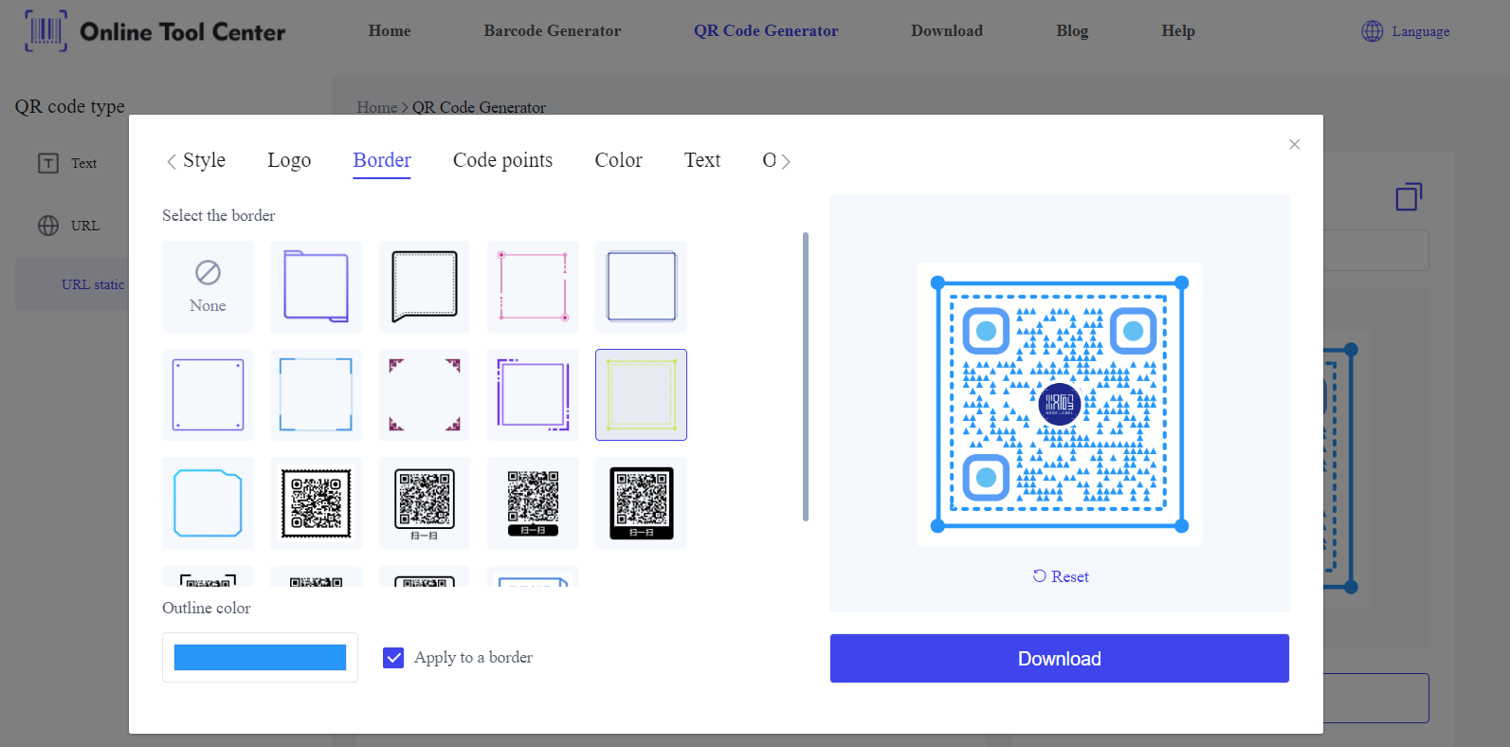This screenshot has height=747, width=1510.
Task: Choose the pink dotted-corner border
Action: point(533,286)
